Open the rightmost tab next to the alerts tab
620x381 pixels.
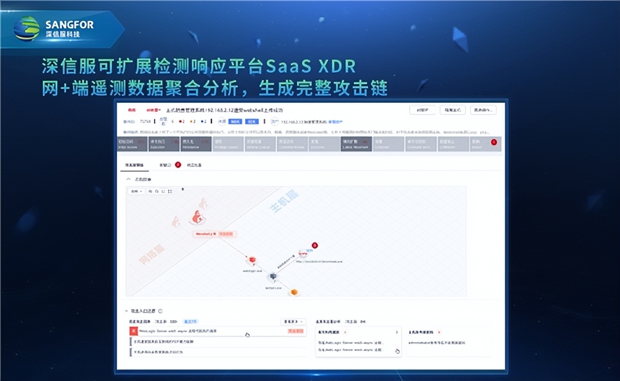(x=194, y=165)
